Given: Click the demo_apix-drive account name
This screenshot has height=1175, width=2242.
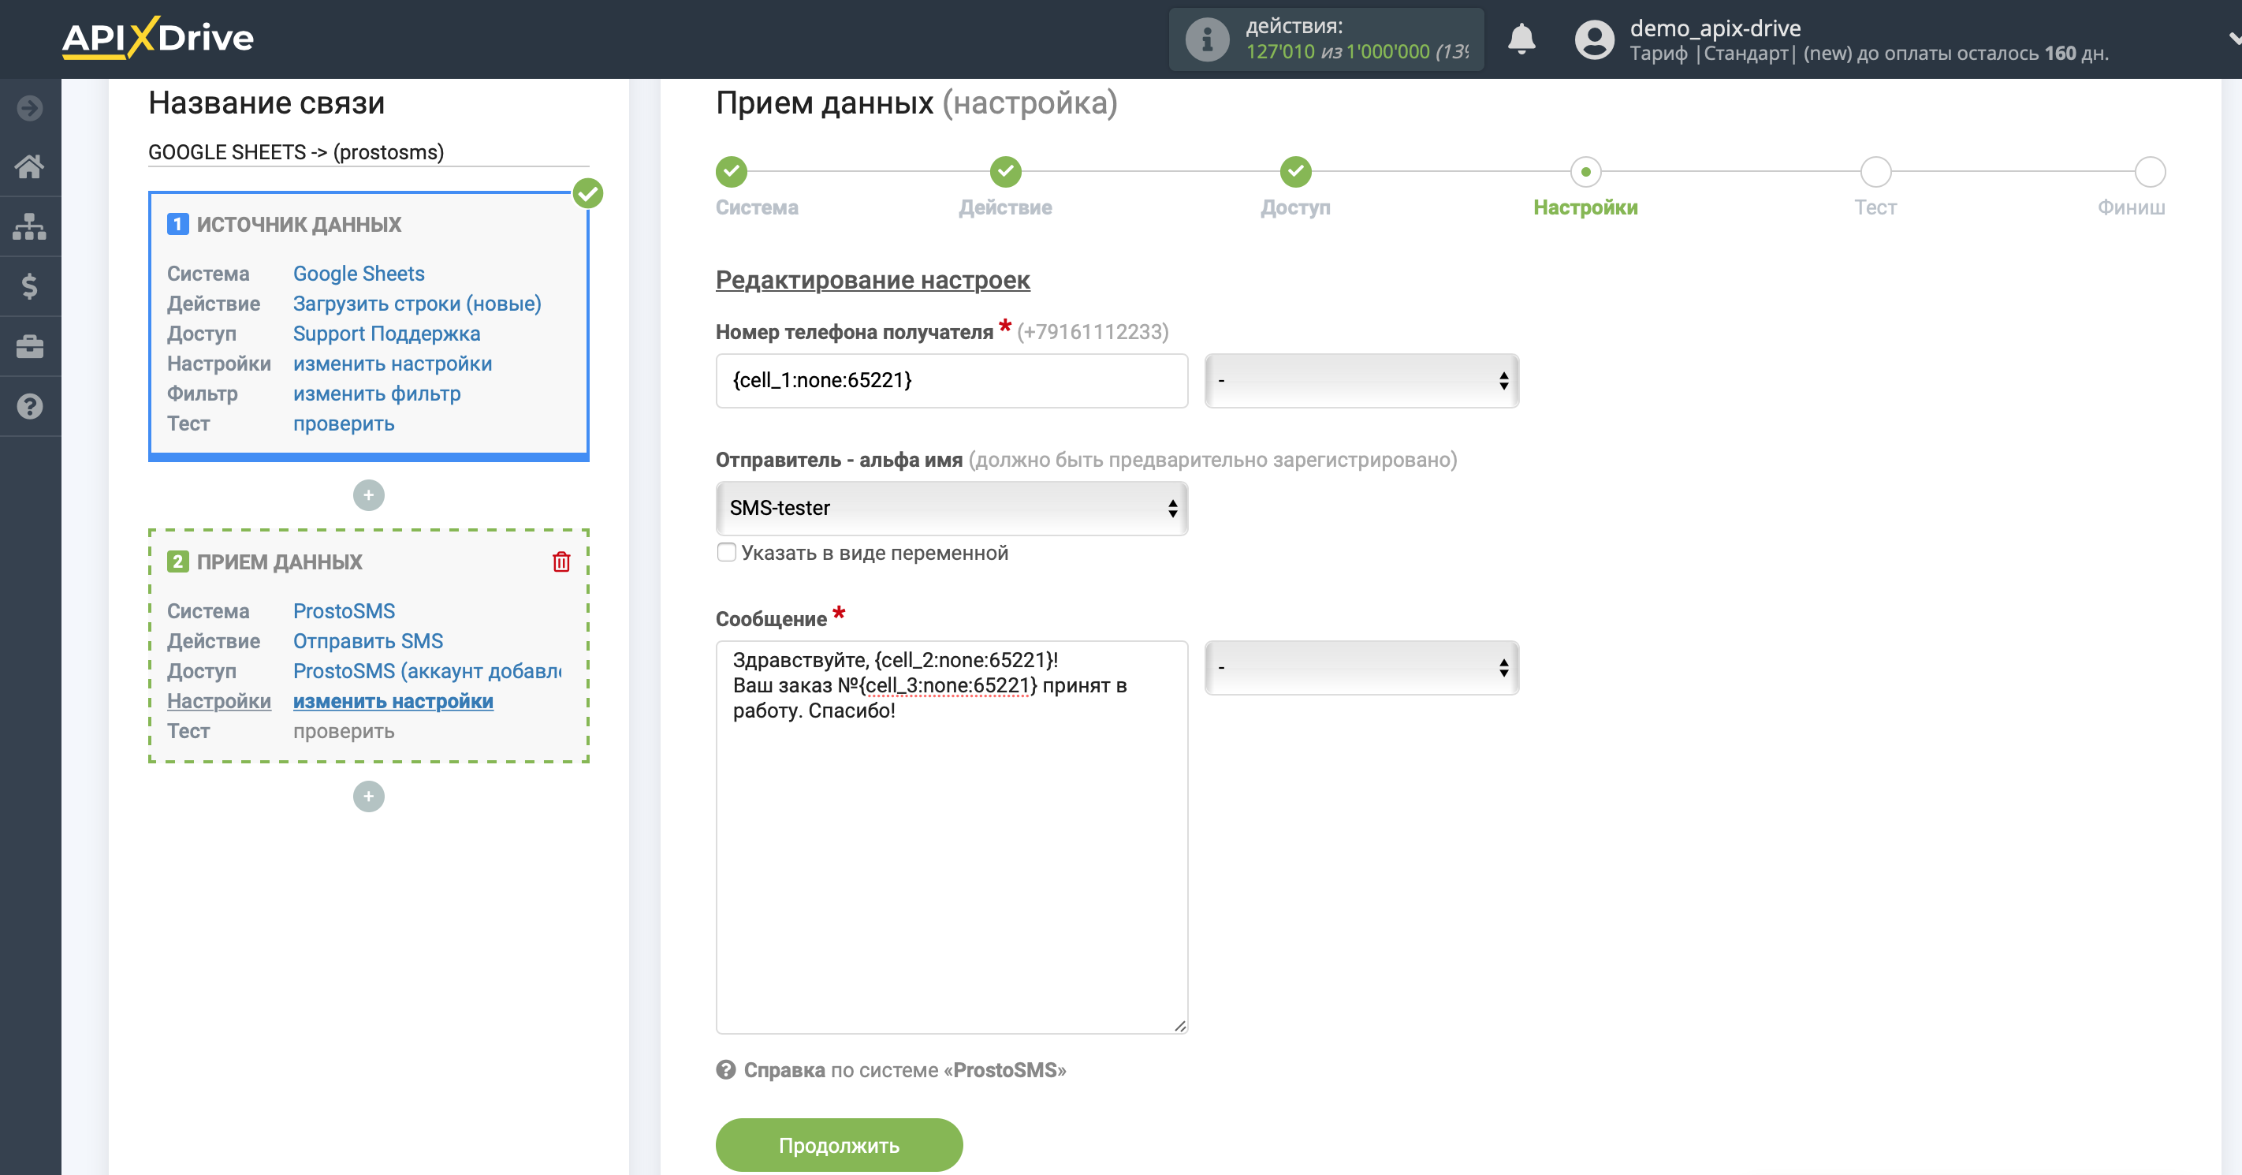Looking at the screenshot, I should pos(1715,28).
